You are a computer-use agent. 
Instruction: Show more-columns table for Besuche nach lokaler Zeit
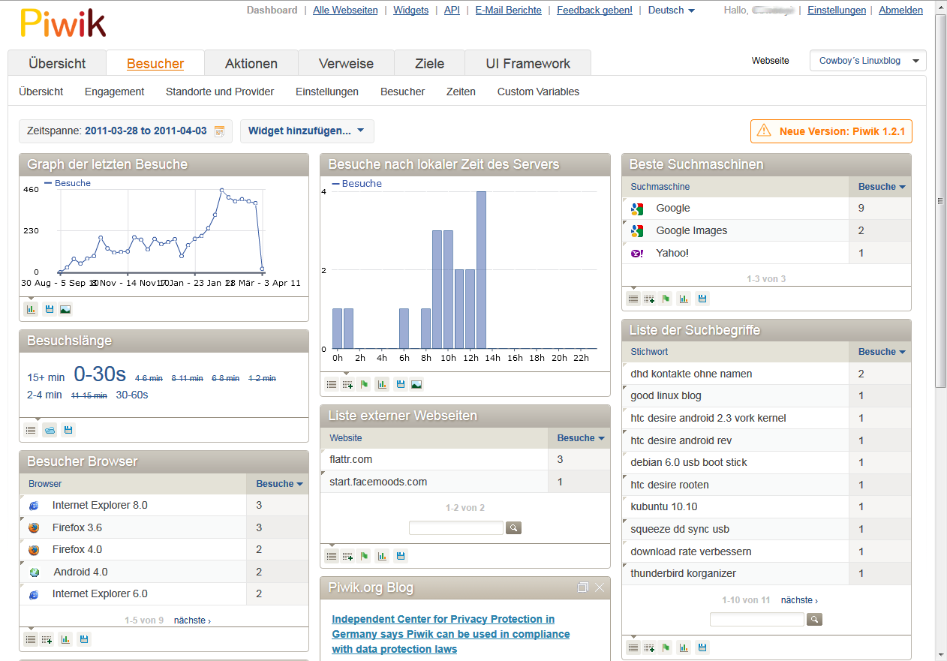click(347, 384)
